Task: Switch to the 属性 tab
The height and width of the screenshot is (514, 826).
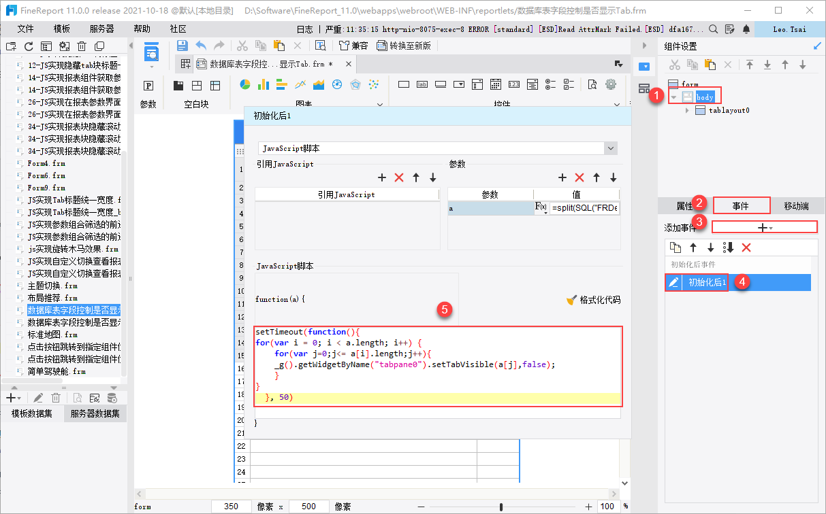Action: pyautogui.click(x=684, y=205)
